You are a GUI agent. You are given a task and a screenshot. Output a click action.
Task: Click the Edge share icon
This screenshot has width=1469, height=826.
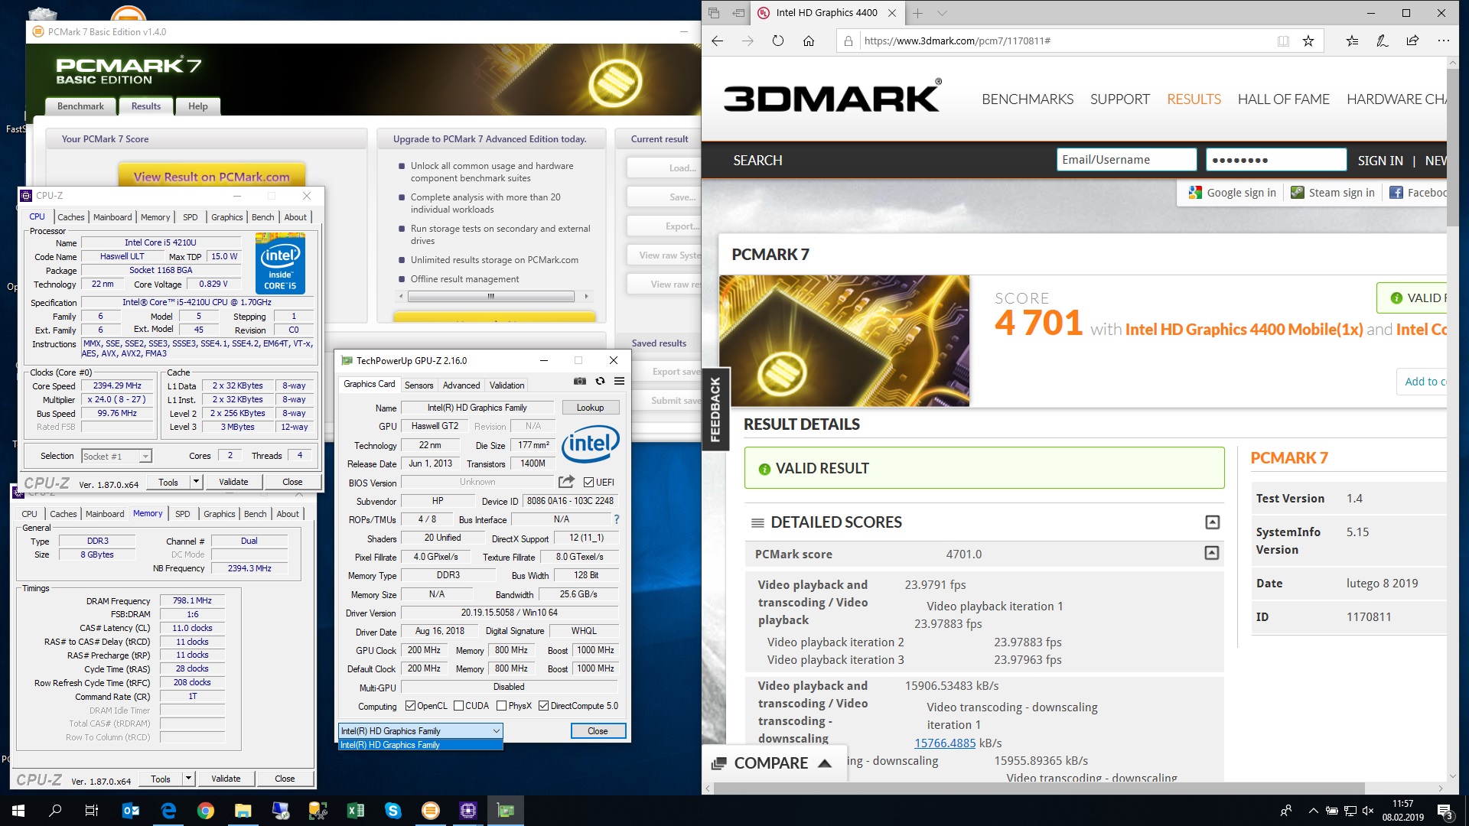1412,41
